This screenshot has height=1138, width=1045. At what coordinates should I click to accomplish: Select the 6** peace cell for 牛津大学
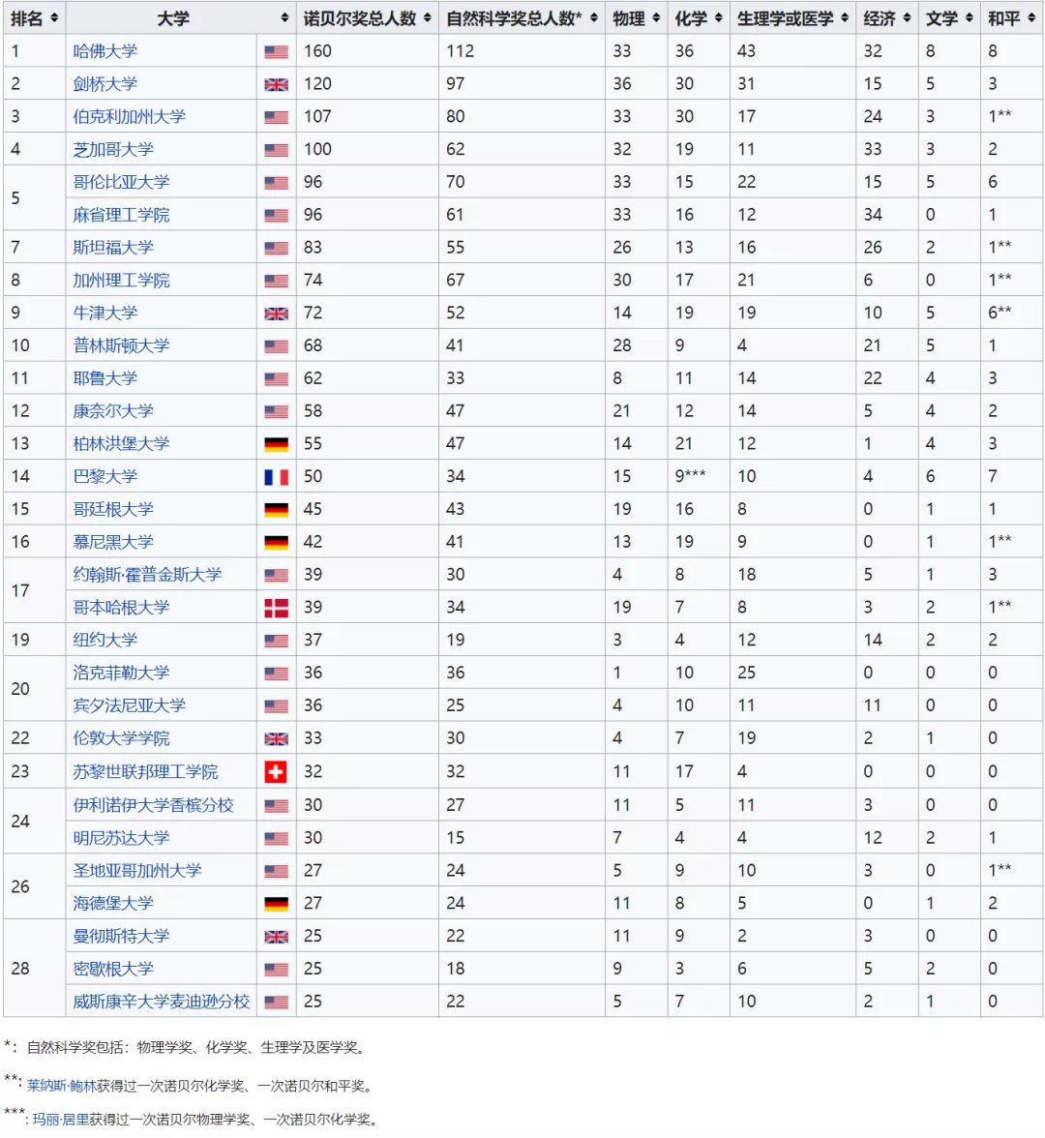click(1012, 313)
